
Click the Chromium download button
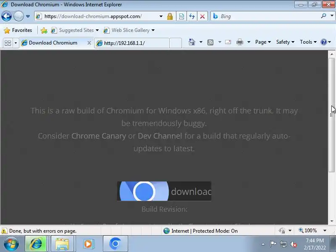pyautogui.click(x=164, y=191)
